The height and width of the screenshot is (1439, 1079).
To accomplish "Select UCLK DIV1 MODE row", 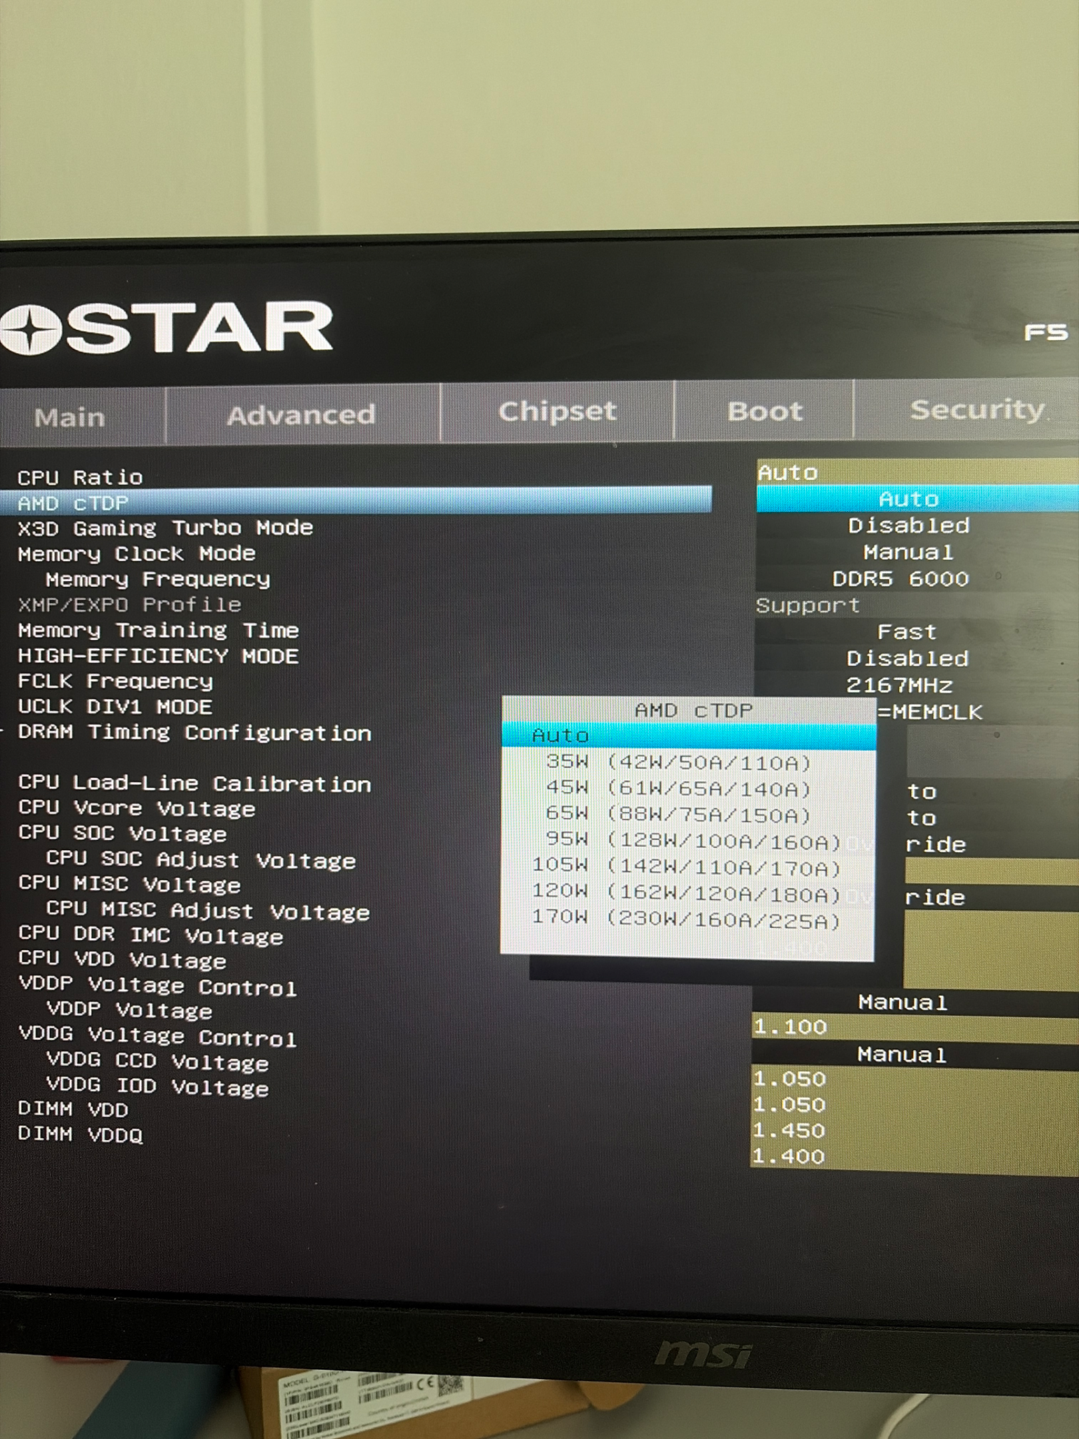I will [x=115, y=707].
